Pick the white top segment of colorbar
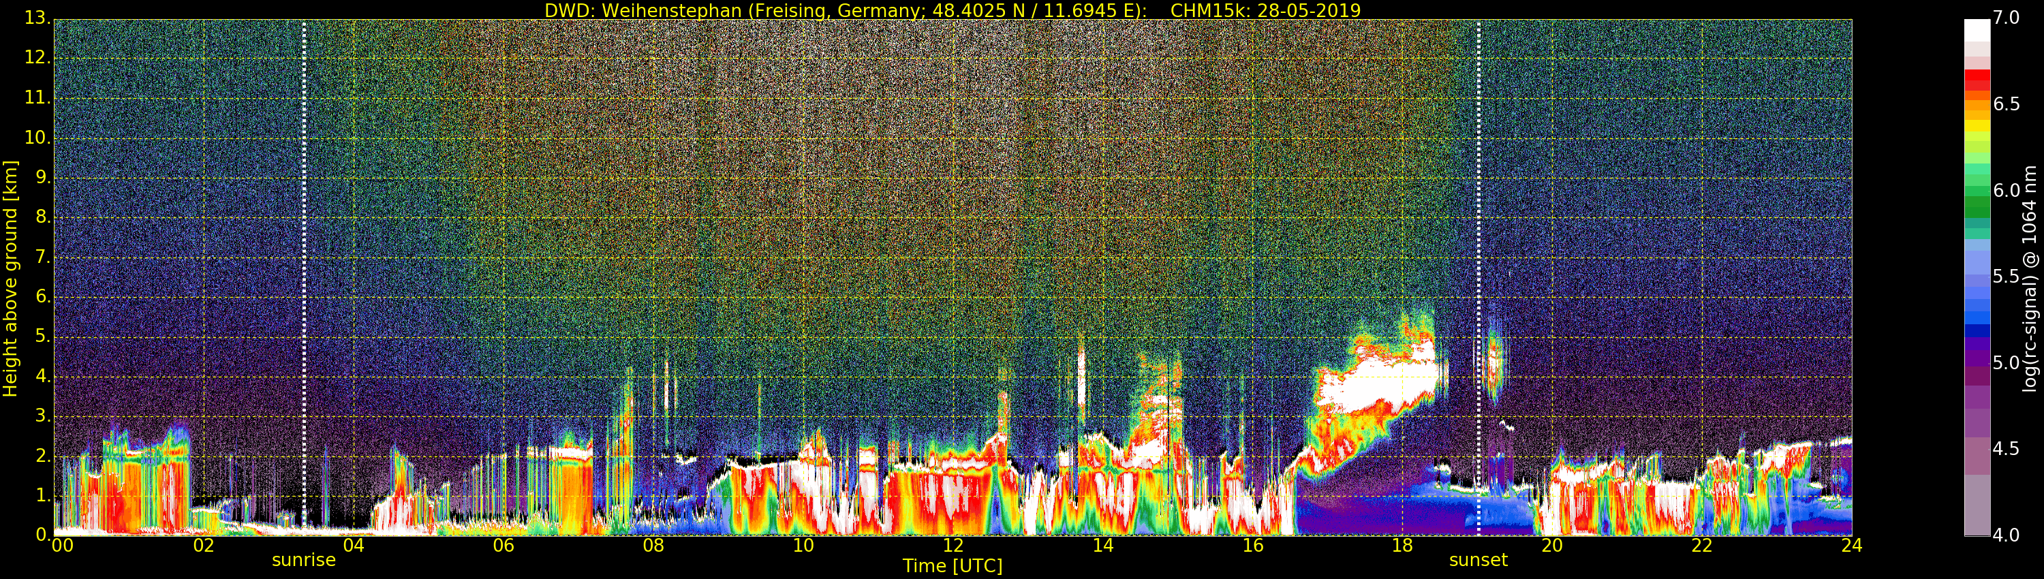 1977,29
